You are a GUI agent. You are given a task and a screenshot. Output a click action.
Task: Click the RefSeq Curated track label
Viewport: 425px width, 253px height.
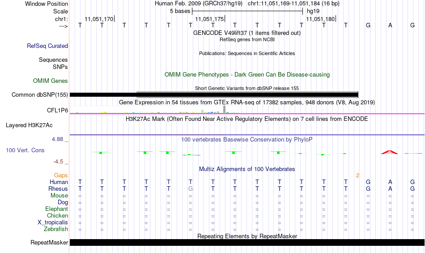click(x=47, y=46)
